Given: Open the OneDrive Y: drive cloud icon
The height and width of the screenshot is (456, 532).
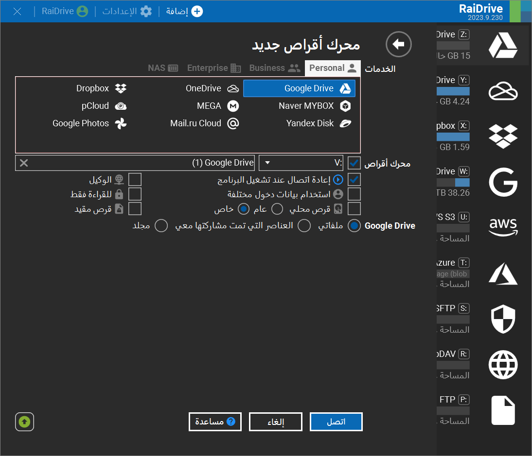Looking at the screenshot, I should click(503, 91).
